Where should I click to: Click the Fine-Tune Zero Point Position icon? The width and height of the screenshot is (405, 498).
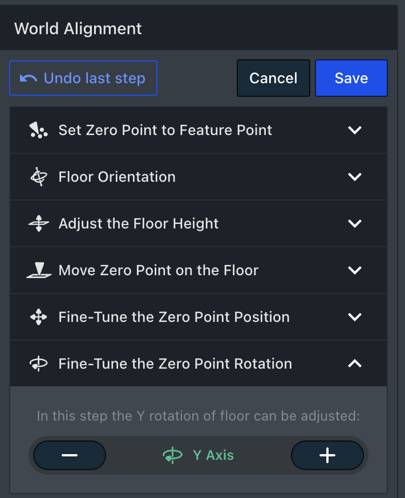click(x=39, y=317)
